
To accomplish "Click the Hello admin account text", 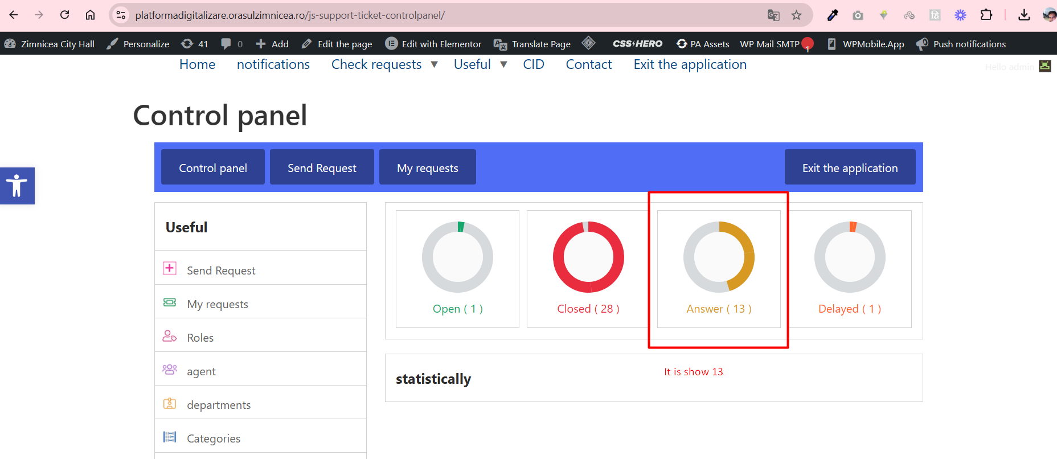I will tap(1009, 67).
